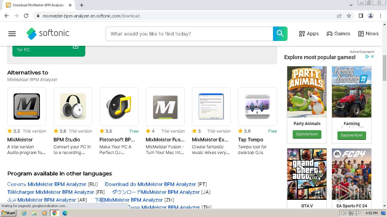Reload the current page

tap(26, 16)
